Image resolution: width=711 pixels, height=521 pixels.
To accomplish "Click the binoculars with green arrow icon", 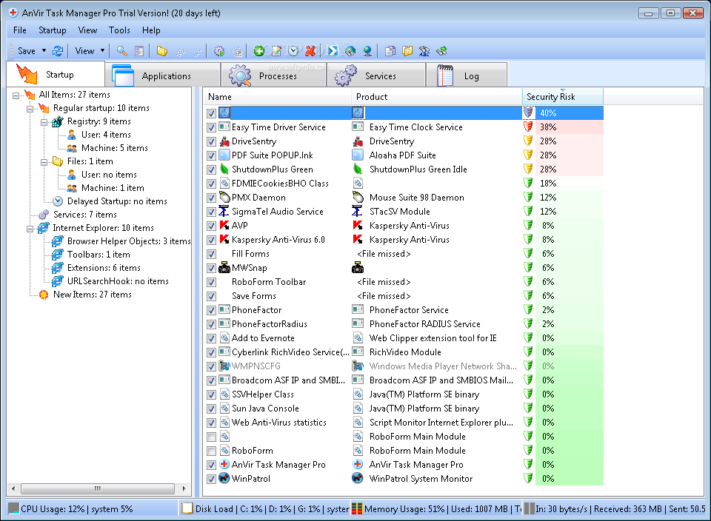I will point(441,51).
